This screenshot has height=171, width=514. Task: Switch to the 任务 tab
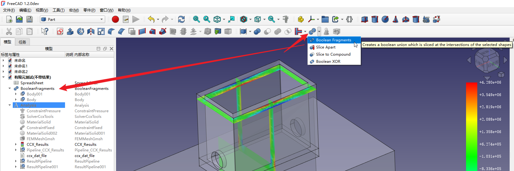(x=22, y=42)
